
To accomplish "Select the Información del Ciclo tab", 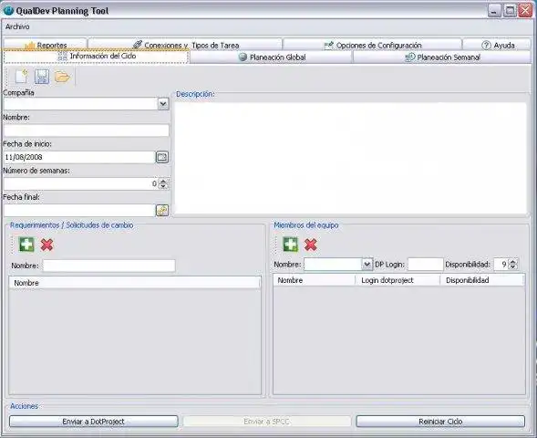I will [x=97, y=57].
